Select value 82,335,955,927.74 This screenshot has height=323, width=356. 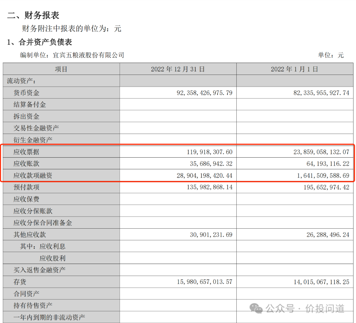[x=321, y=93]
